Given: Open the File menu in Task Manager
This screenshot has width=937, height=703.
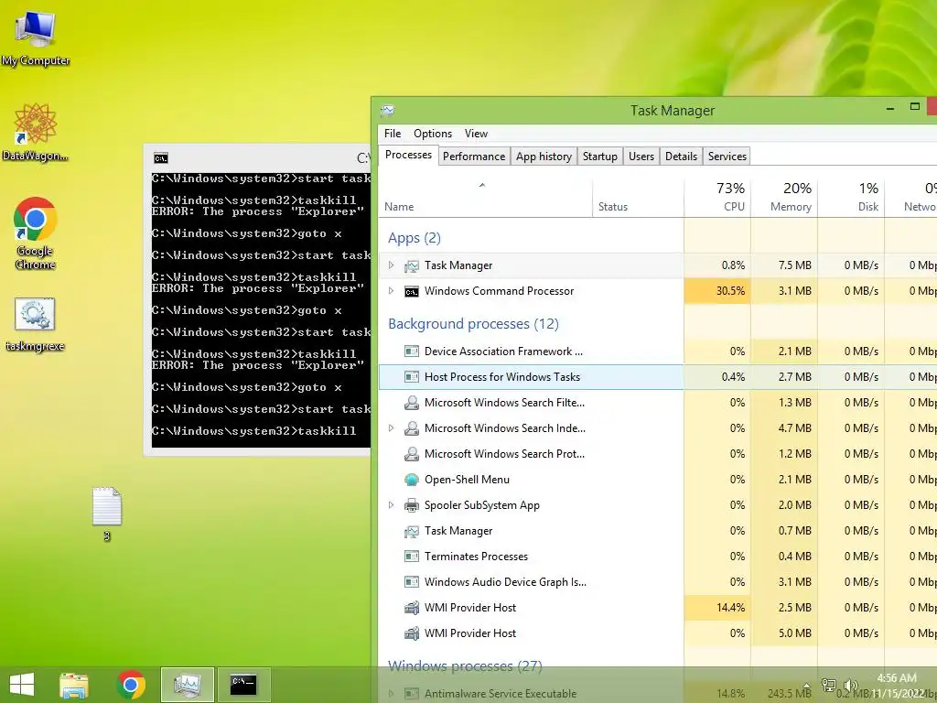Looking at the screenshot, I should (x=393, y=134).
